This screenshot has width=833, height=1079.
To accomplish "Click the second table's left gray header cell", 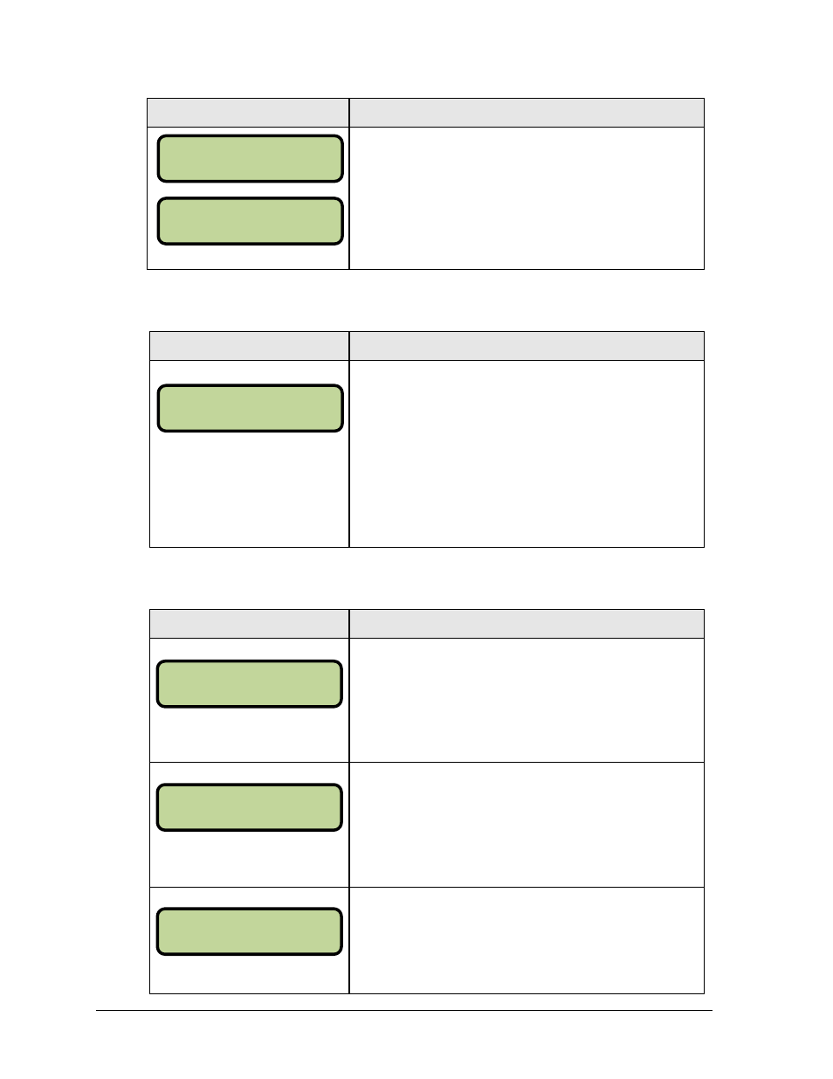I will (249, 346).
